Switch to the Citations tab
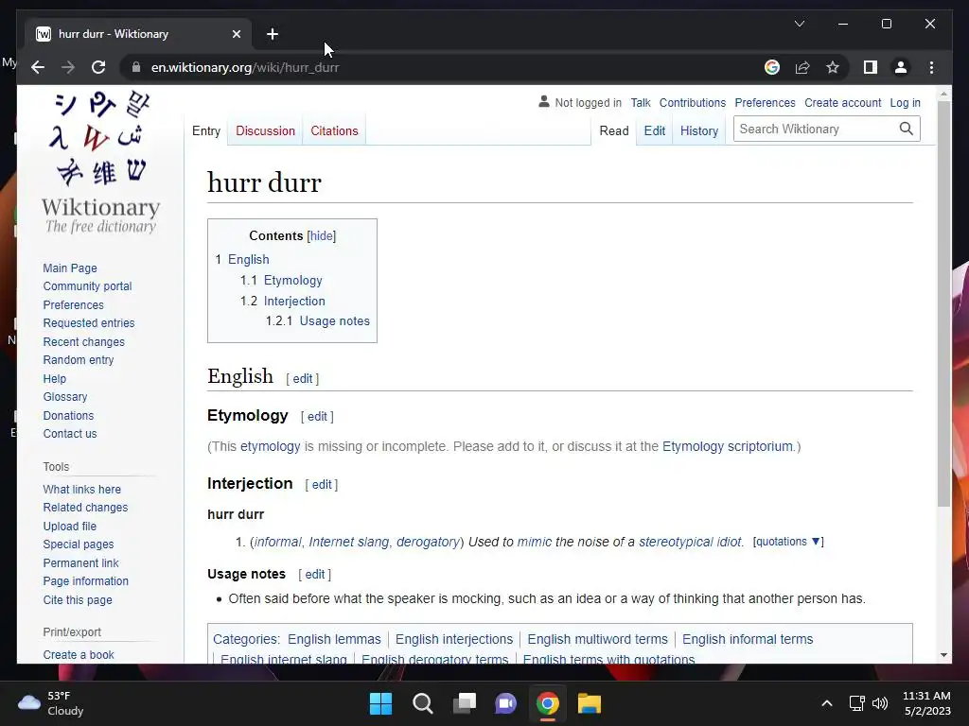 point(334,130)
